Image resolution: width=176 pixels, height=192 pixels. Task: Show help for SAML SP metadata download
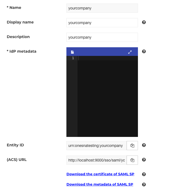[144, 184]
